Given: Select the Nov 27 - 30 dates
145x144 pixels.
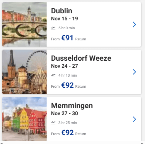Looking at the screenshot, I should pyautogui.click(x=64, y=113).
